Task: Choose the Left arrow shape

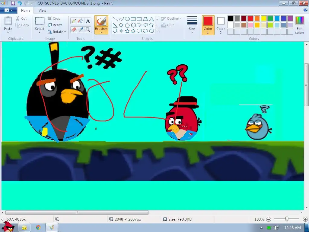Action: [x=145, y=25]
